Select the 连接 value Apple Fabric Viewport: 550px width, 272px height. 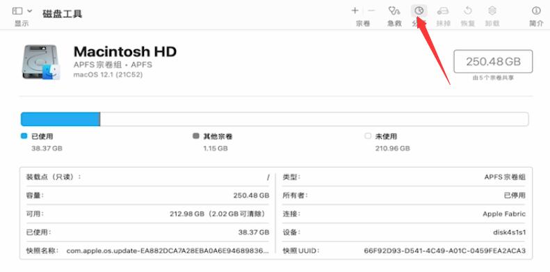click(x=504, y=214)
